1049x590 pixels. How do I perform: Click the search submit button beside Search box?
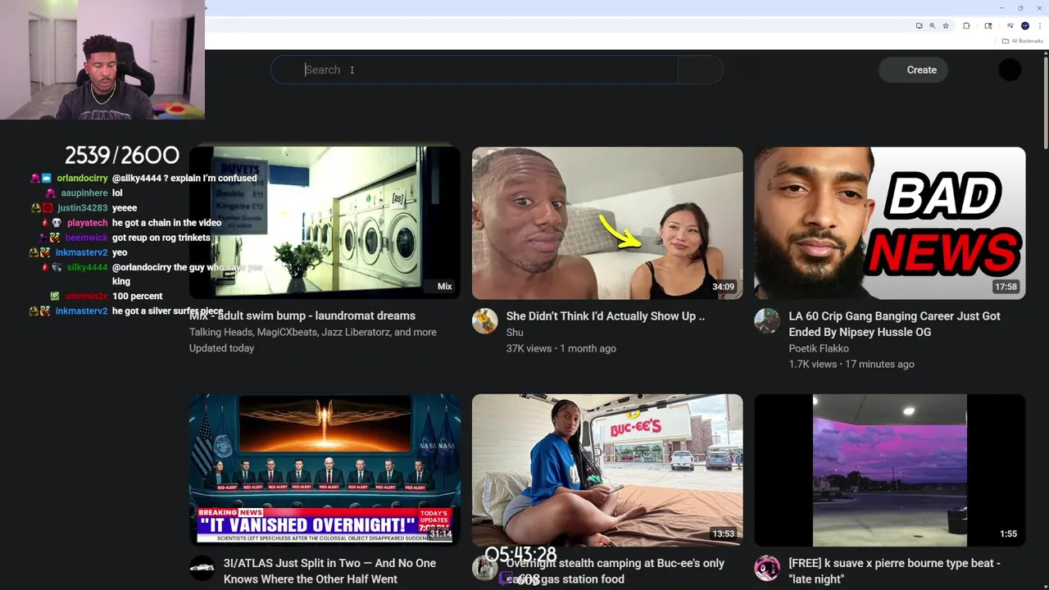(x=701, y=70)
